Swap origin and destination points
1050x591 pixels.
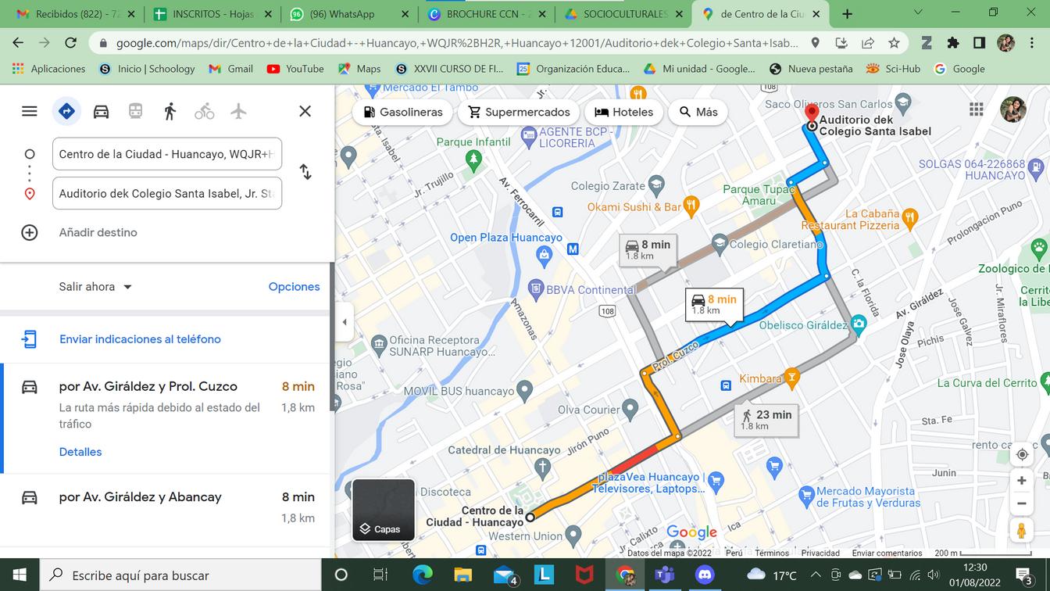[305, 172]
